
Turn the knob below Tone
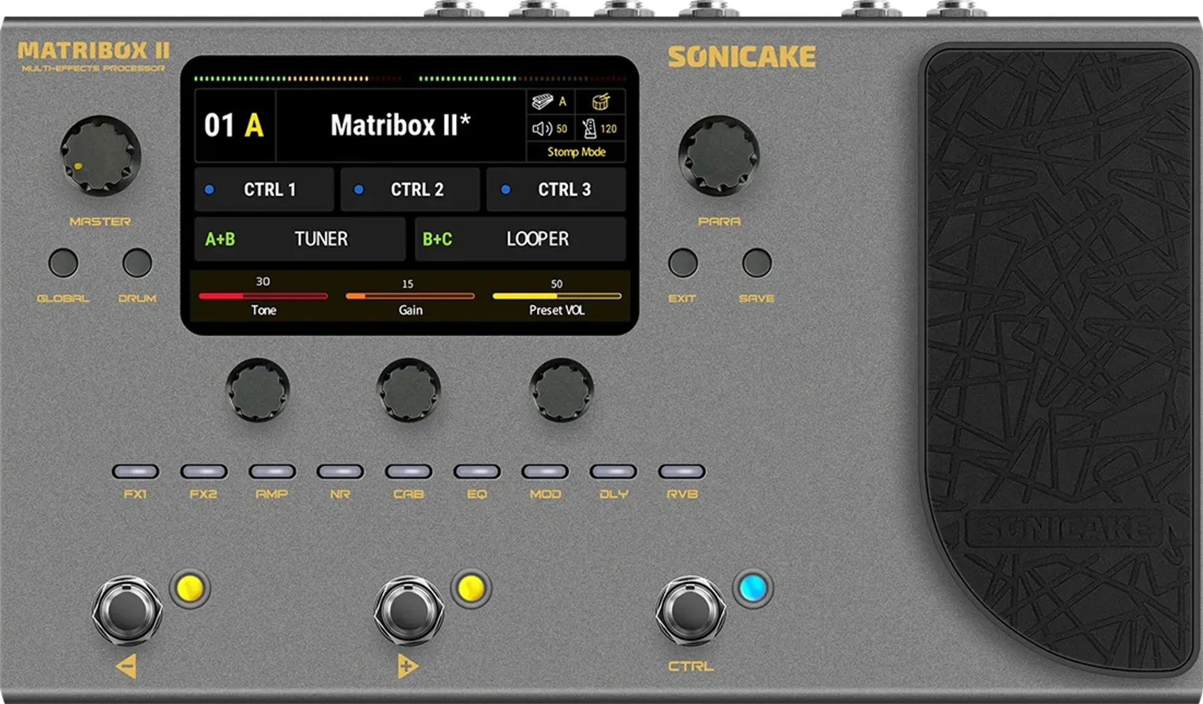click(257, 390)
